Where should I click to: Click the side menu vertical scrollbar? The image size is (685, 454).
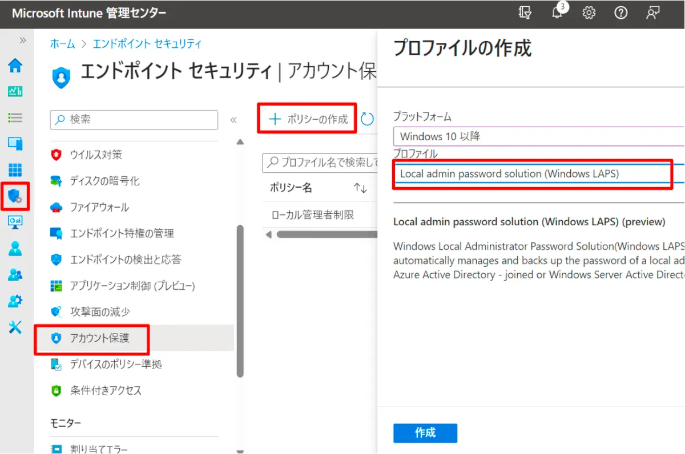240,301
